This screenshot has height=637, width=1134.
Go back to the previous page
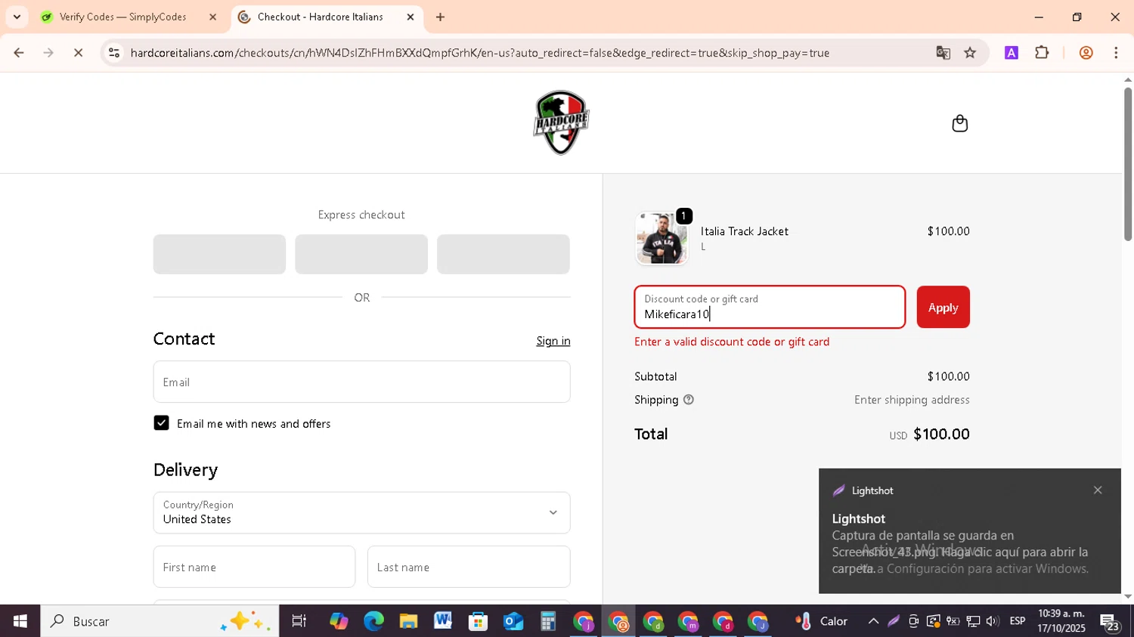(x=19, y=53)
